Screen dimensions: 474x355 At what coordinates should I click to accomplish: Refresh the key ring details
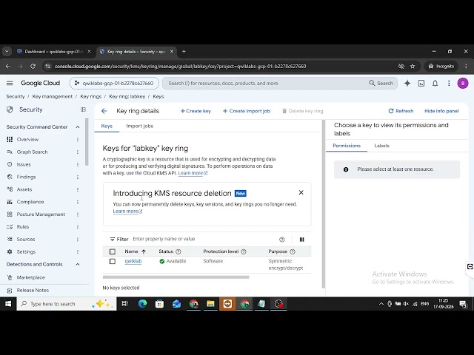(401, 111)
